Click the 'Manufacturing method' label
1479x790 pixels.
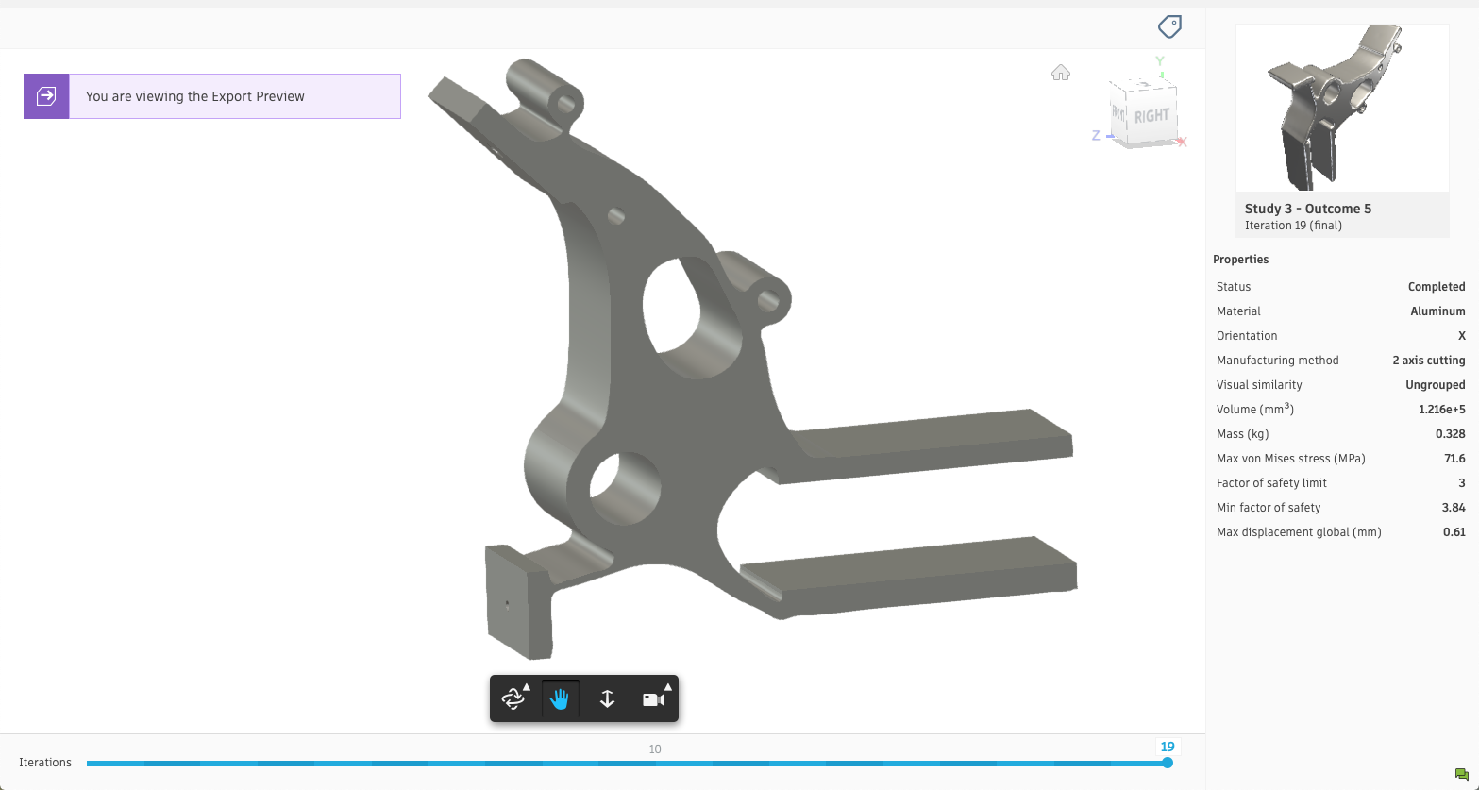(x=1278, y=361)
